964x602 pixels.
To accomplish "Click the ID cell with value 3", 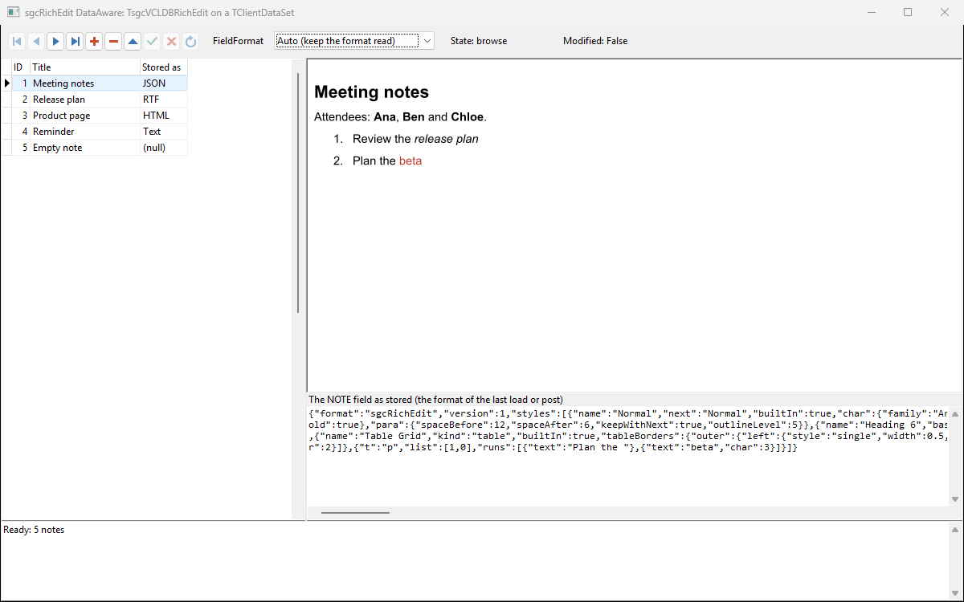I will point(21,116).
